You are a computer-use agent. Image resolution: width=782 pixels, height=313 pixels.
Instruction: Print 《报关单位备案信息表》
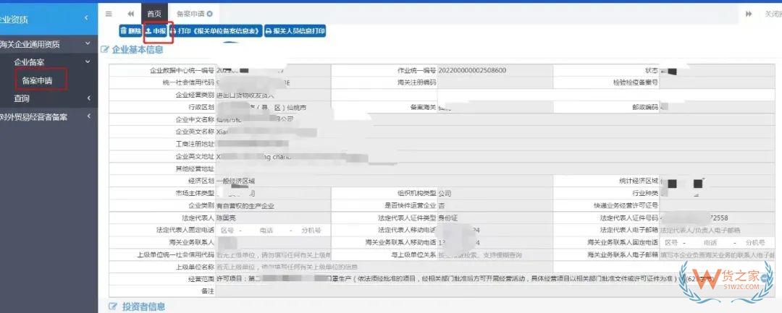coord(216,31)
